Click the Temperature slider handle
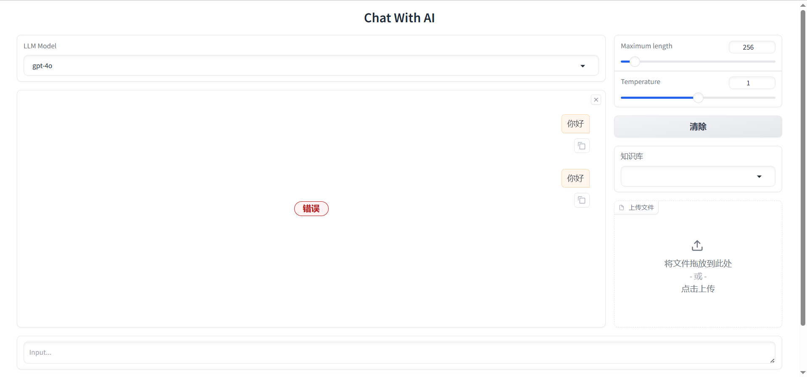This screenshot has width=807, height=377. click(698, 98)
